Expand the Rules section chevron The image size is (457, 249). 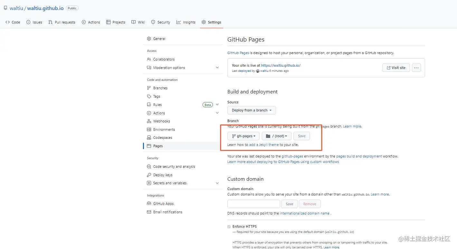(x=217, y=105)
